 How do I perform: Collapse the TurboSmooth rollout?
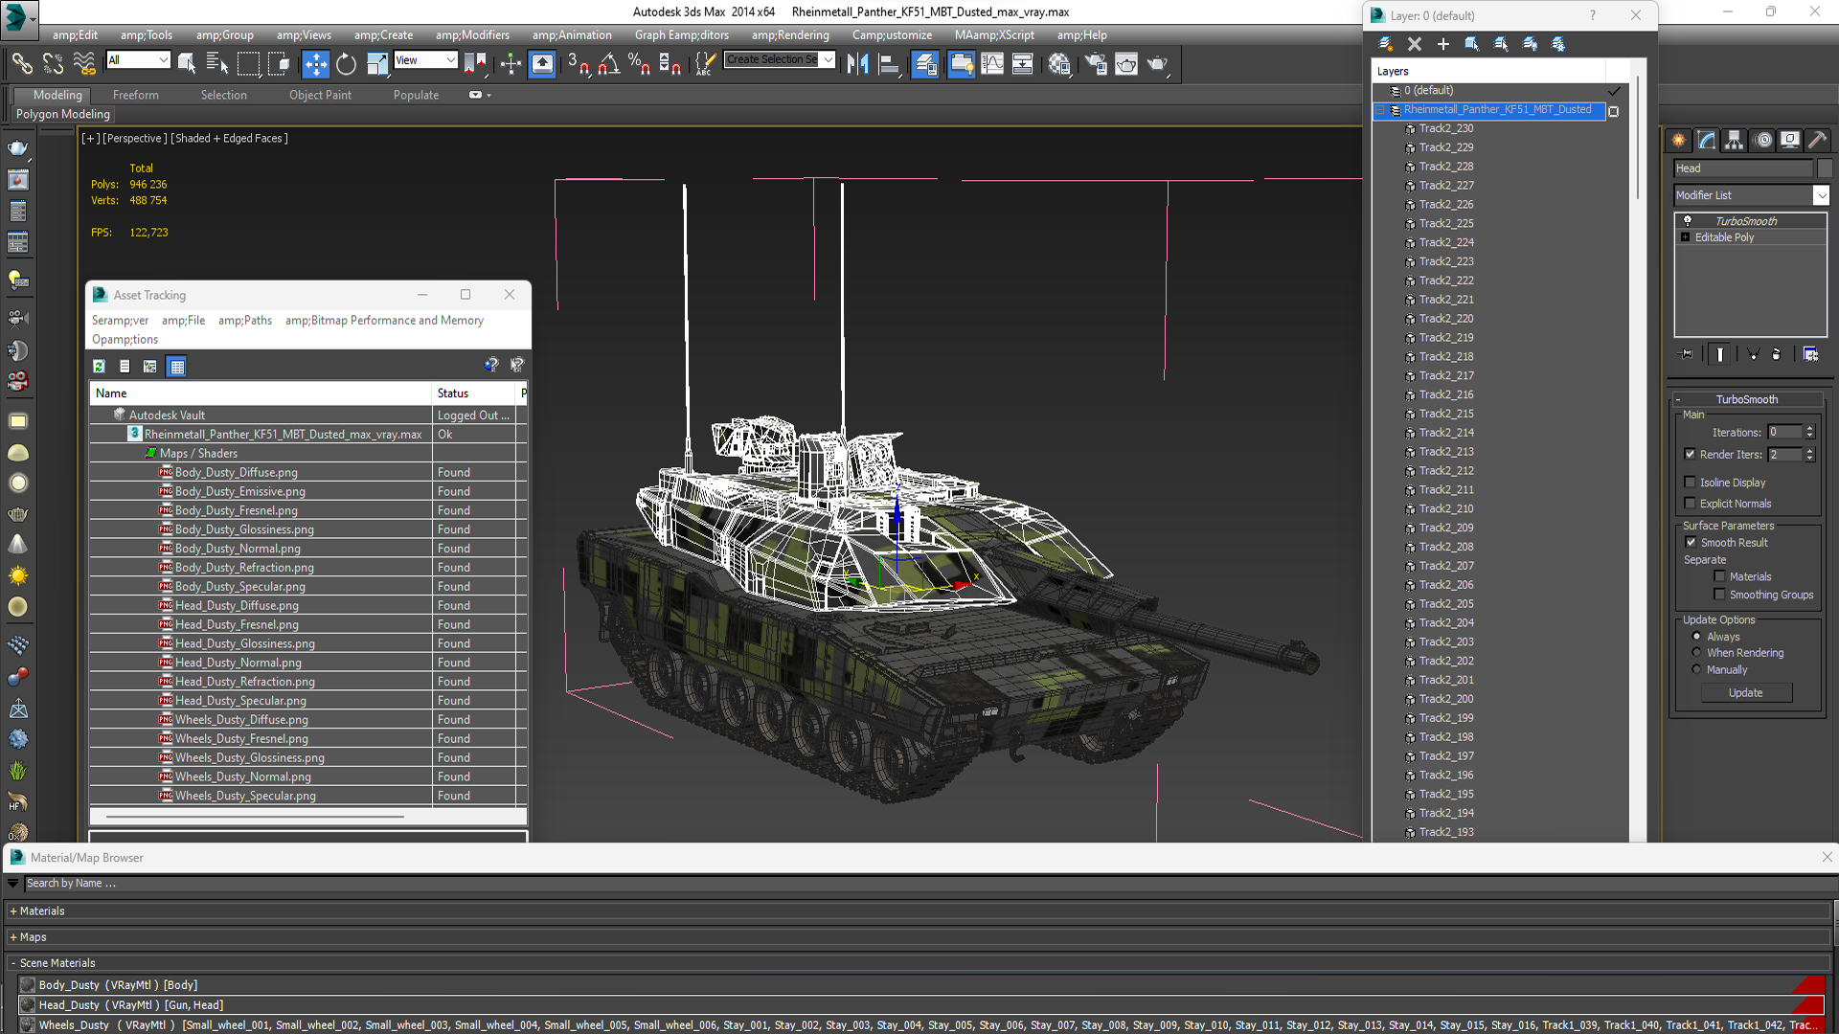click(1678, 400)
